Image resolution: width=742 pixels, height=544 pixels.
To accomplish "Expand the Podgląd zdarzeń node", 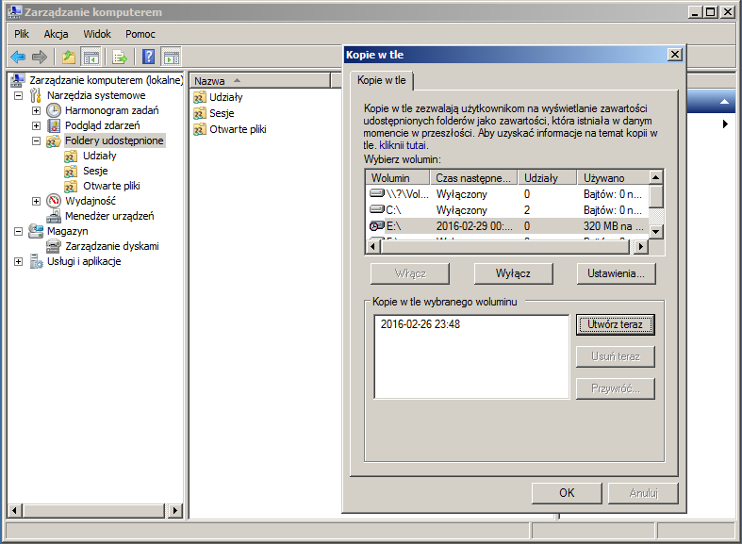I will pyautogui.click(x=37, y=125).
